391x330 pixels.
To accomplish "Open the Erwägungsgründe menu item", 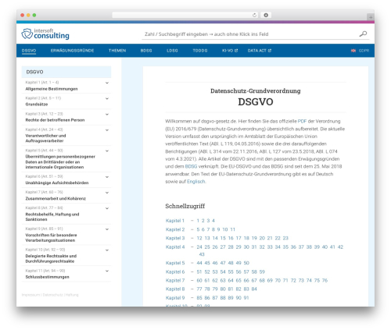I will [72, 51].
